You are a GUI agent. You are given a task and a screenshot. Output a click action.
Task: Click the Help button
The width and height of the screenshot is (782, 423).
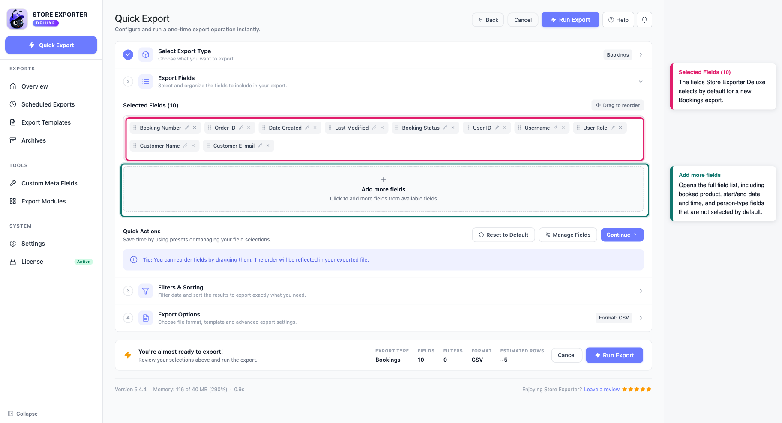[618, 20]
